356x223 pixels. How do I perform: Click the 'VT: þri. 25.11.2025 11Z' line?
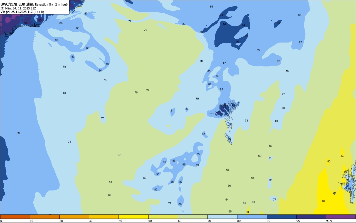pos(17,12)
